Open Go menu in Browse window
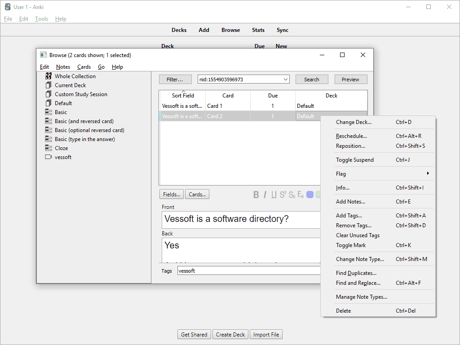This screenshot has height=345, width=460. coord(101,67)
